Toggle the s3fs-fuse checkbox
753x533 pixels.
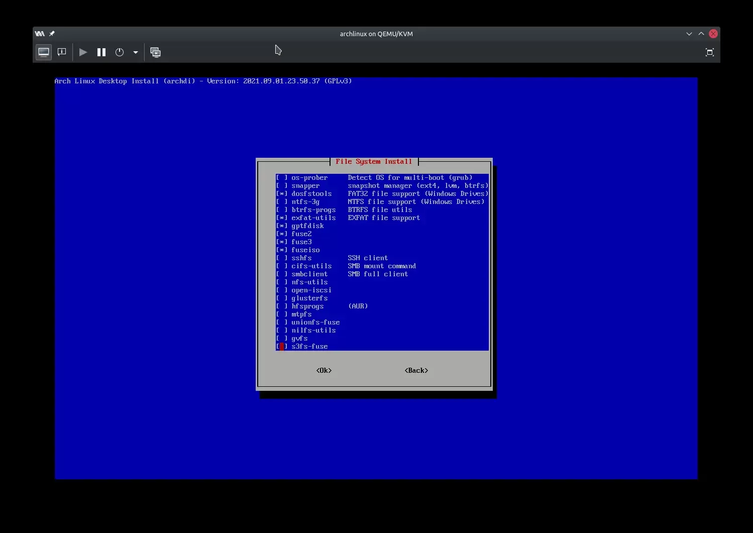click(282, 347)
